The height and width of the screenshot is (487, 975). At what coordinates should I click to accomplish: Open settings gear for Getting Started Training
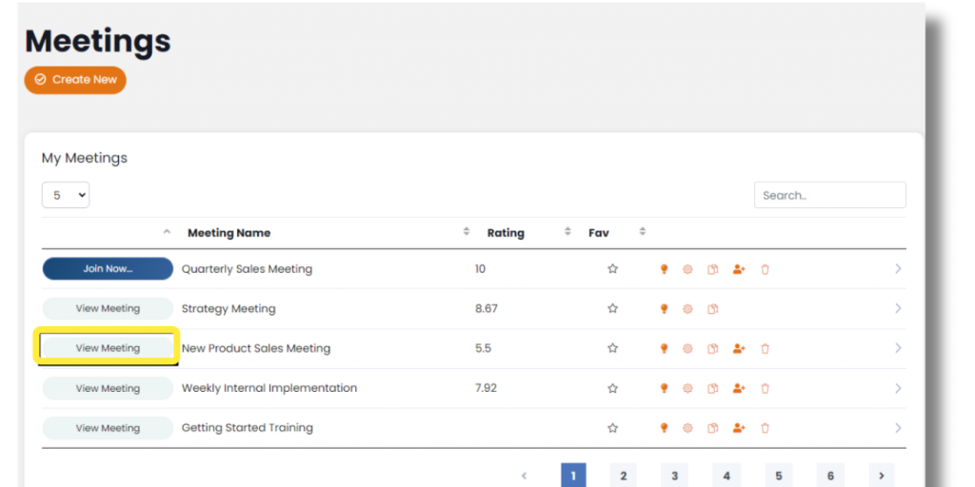[687, 429]
